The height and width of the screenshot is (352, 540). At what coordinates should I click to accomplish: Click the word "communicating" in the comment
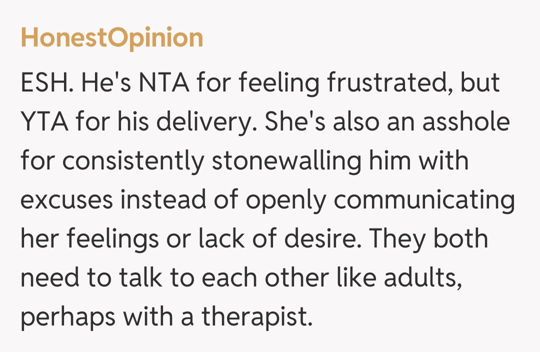tap(424, 201)
